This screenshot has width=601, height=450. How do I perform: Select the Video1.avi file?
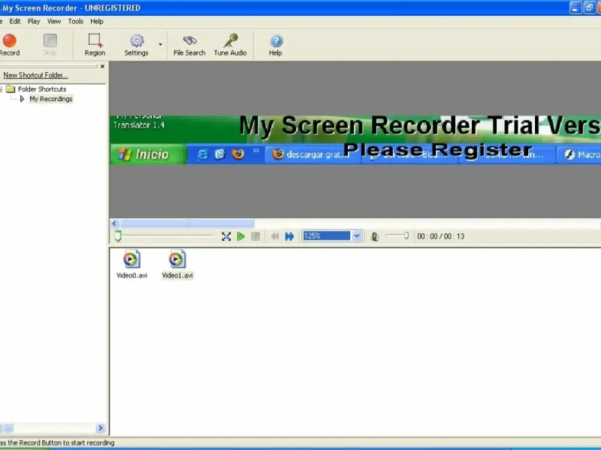(177, 265)
